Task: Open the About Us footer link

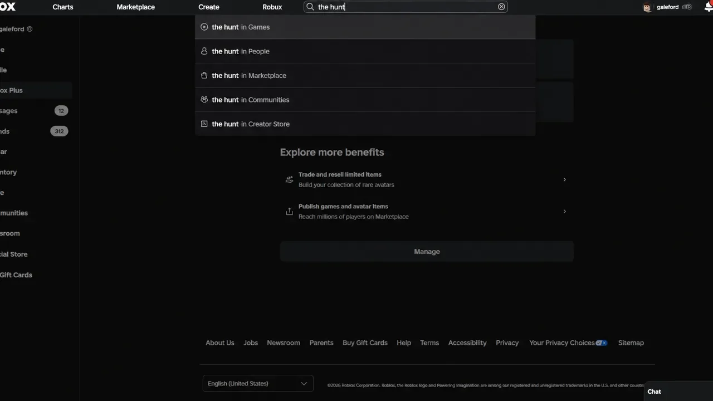Action: coord(220,343)
